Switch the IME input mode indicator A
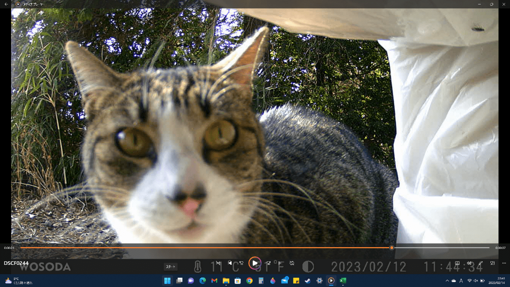 tap(461, 280)
